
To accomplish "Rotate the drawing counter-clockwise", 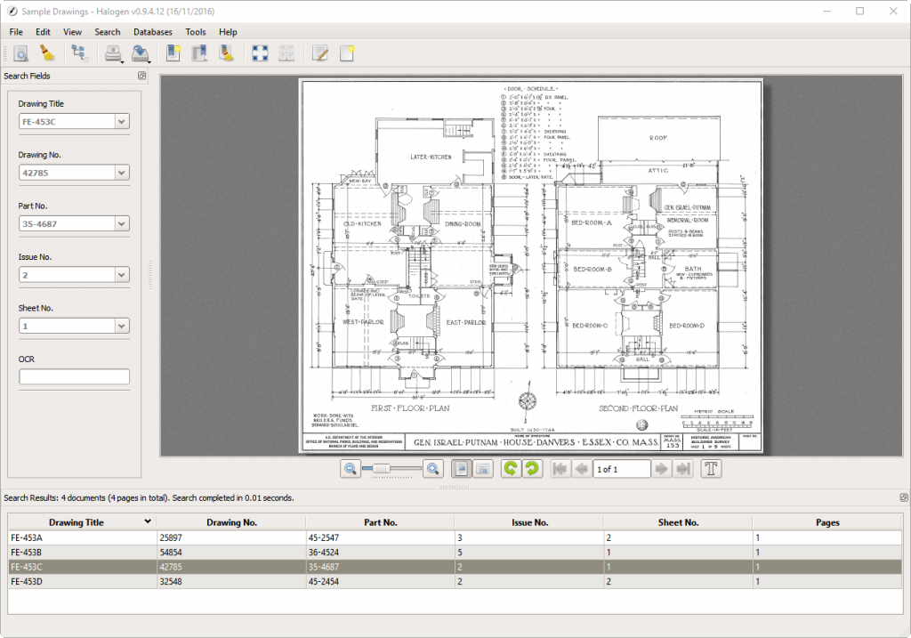I will click(509, 468).
